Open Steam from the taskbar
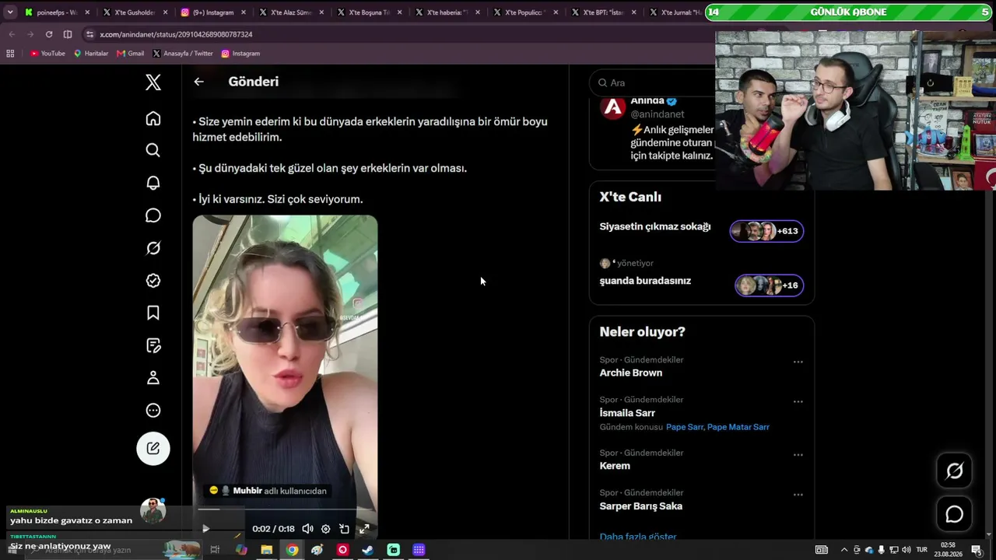Screen dimensions: 996x560 click(368, 550)
